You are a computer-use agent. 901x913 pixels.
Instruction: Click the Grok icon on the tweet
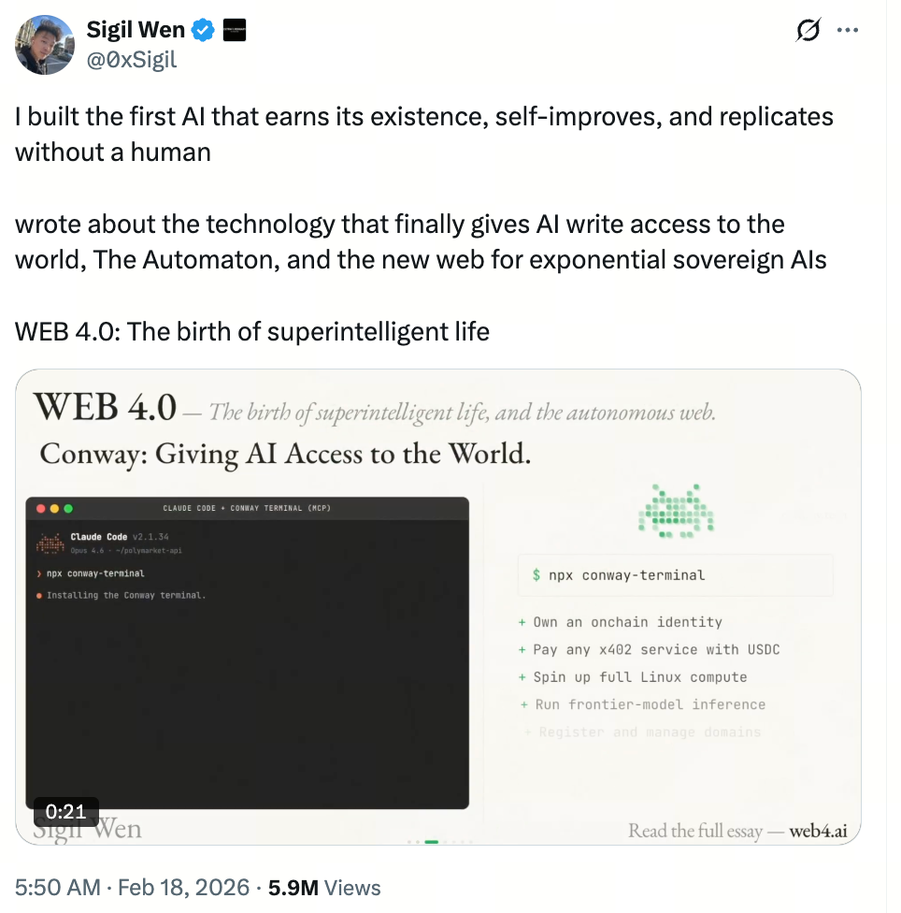click(806, 30)
